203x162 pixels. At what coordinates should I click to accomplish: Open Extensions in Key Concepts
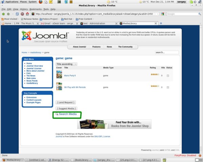click(x=31, y=98)
